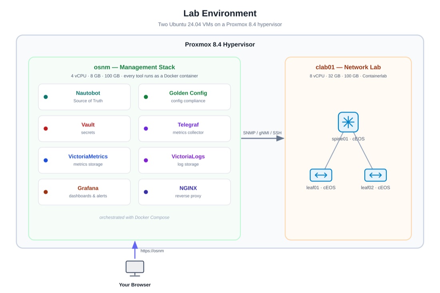Click the red dot beside Vault
Image resolution: width=440 pixels, height=293 pixels.
(46, 129)
